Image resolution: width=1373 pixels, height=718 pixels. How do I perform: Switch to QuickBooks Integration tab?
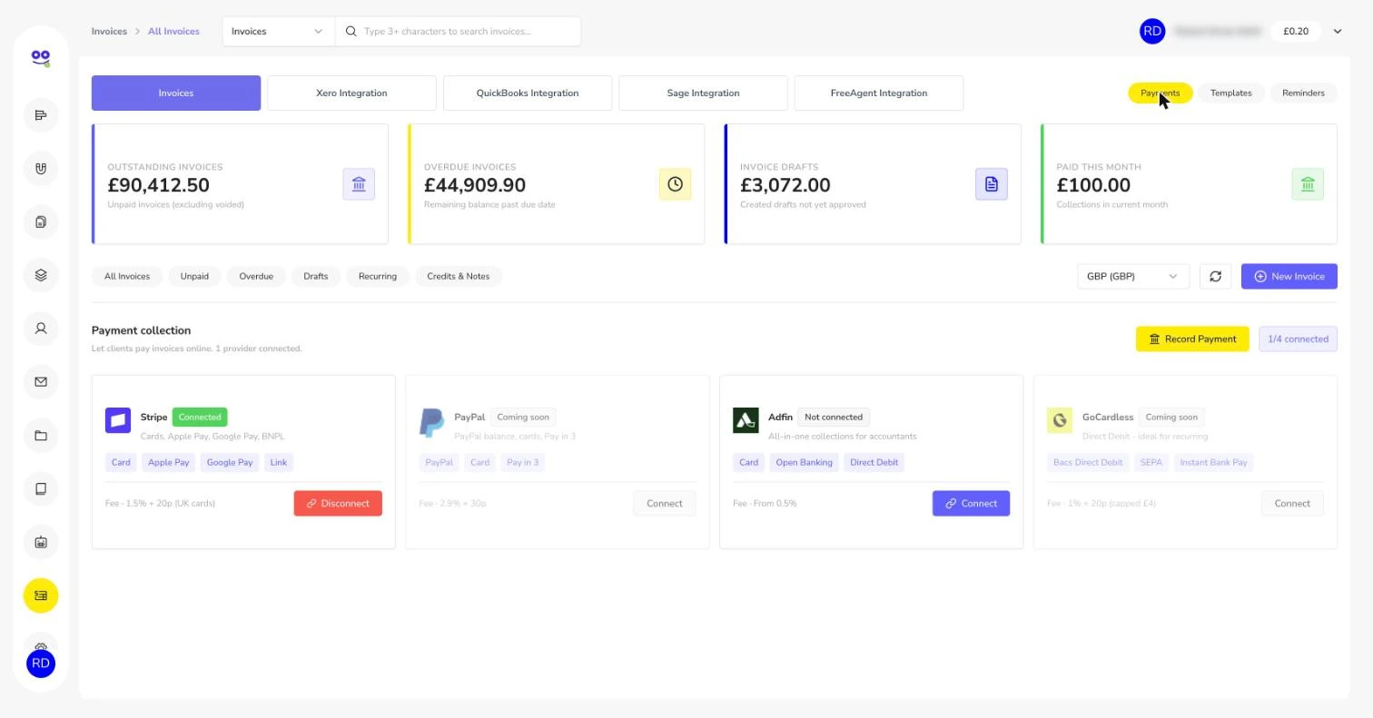[x=528, y=93]
